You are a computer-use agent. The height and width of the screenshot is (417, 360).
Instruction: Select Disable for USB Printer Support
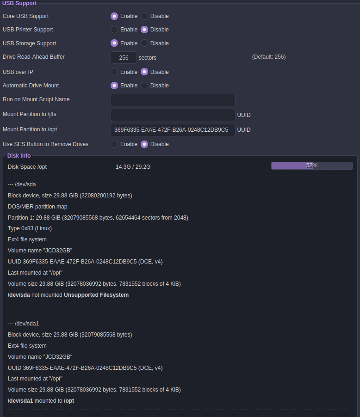pos(144,30)
